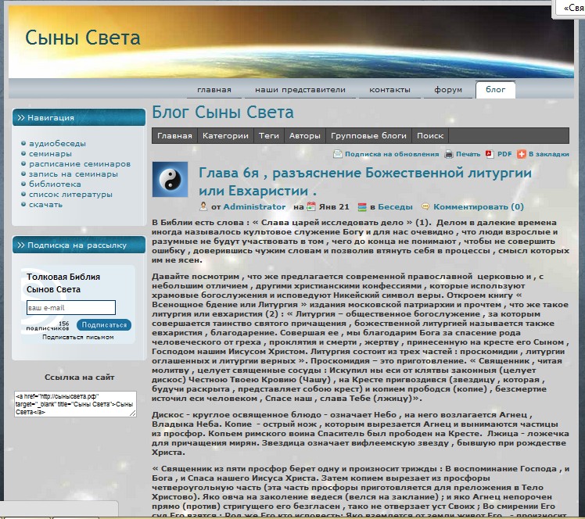
Task: Open the аудиобеседы navigation link
Action: point(57,144)
